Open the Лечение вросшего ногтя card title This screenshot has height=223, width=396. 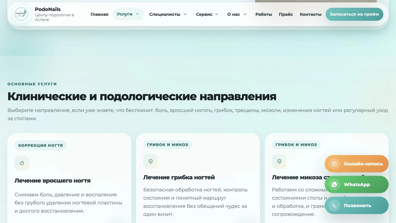click(x=53, y=181)
